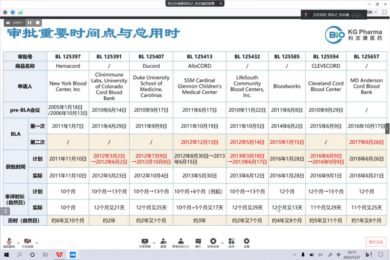390x260 pixels.
Task: Switch to WPS Office on taskbar
Action: coord(59,255)
